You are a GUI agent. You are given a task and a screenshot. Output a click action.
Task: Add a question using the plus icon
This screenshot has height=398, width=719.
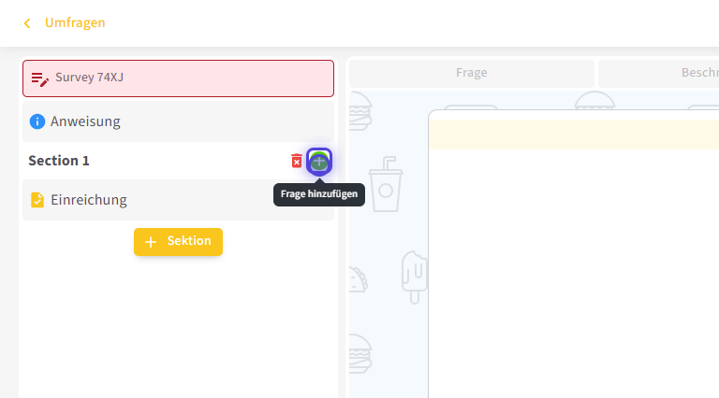[x=319, y=161]
